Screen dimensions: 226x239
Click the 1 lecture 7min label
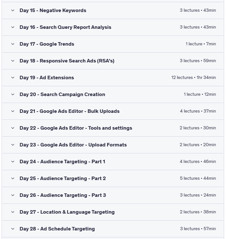pyautogui.click(x=201, y=44)
